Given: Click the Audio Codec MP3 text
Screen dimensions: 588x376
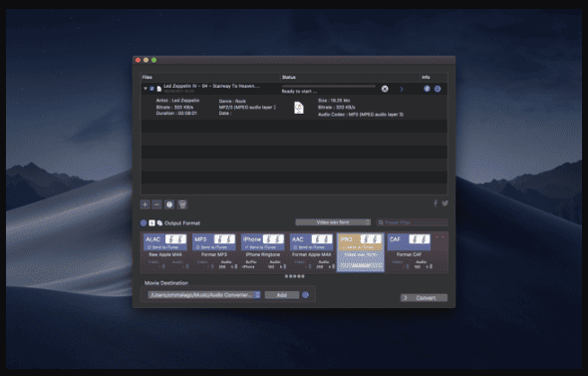Looking at the screenshot, I should pos(361,115).
